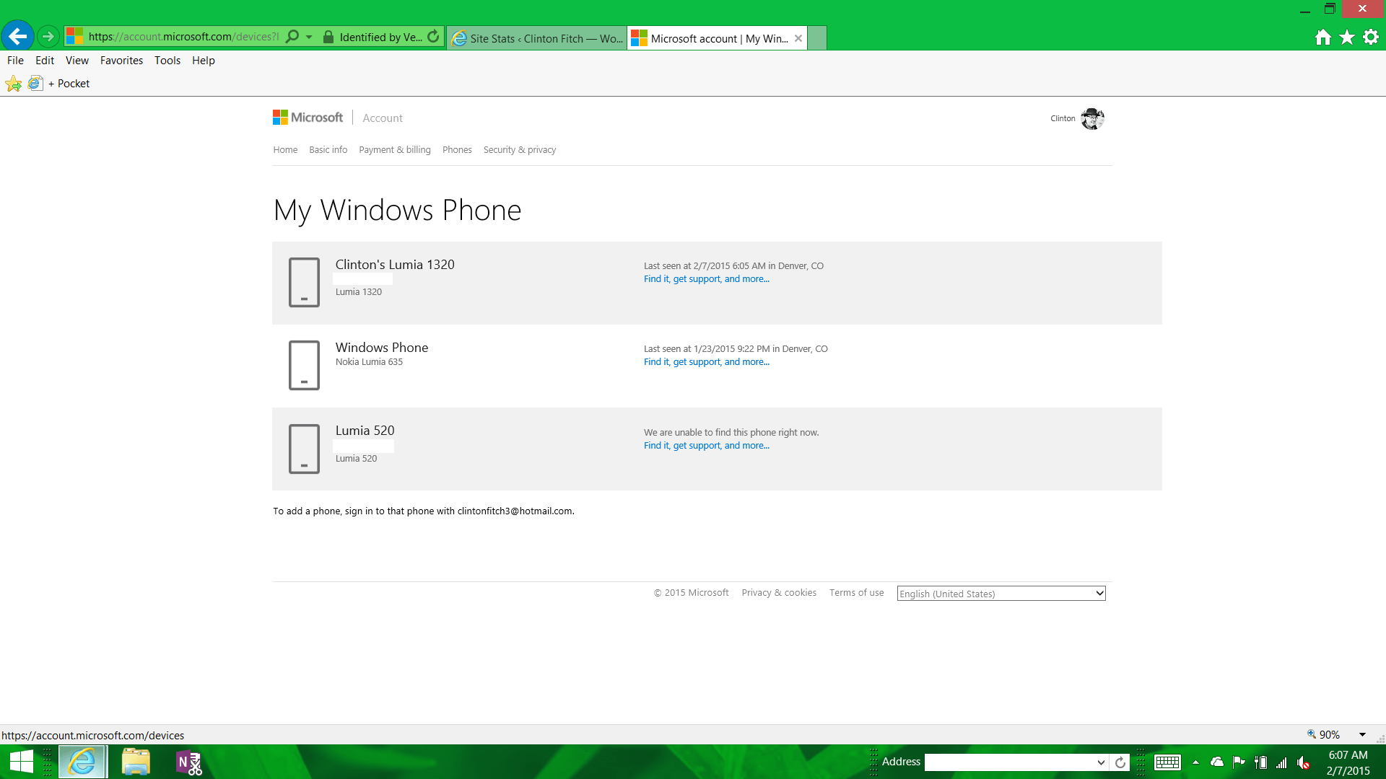Click the network signal tray icon
The image size is (1386, 779).
1281,762
